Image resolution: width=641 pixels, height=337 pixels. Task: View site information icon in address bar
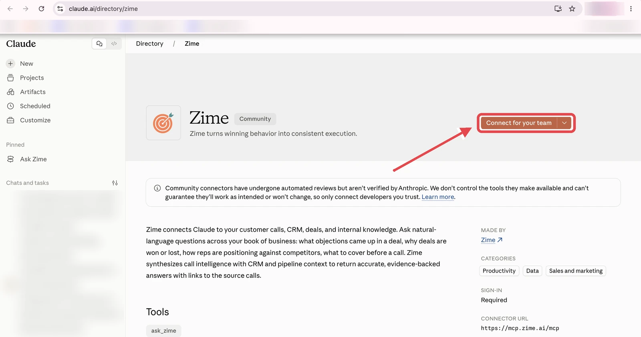(x=60, y=8)
